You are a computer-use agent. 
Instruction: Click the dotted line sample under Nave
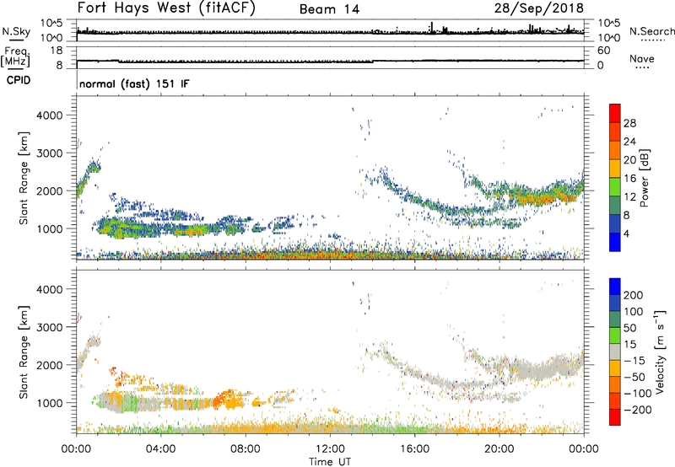[642, 68]
